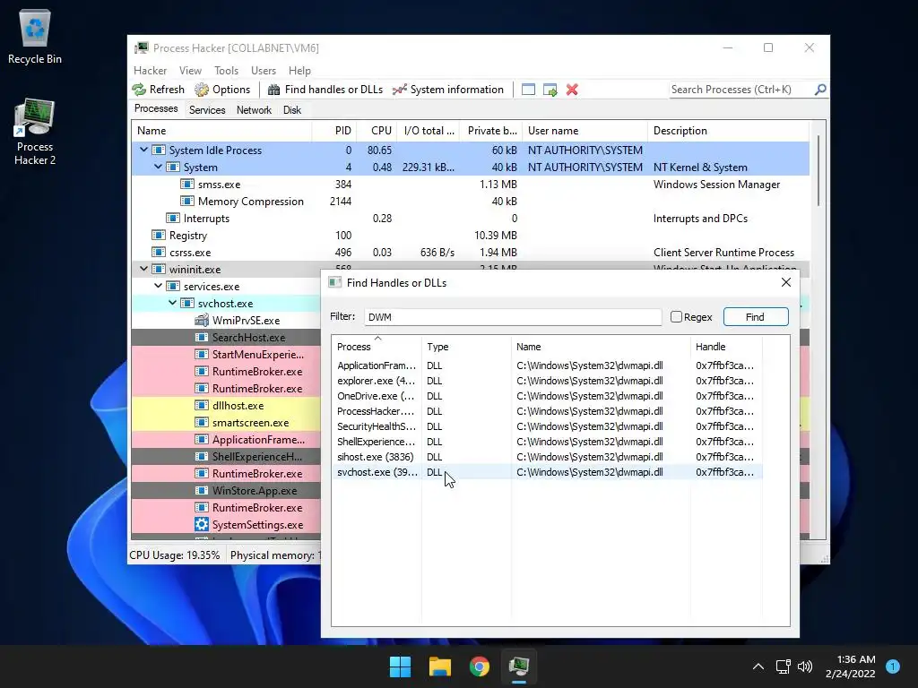Click the Find handles or DLLs binoculars icon
This screenshot has width=918, height=688.
click(x=273, y=90)
